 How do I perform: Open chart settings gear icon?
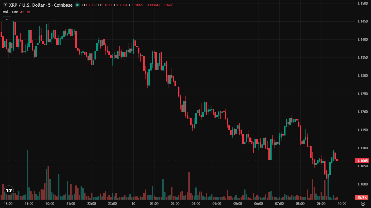tap(363, 204)
